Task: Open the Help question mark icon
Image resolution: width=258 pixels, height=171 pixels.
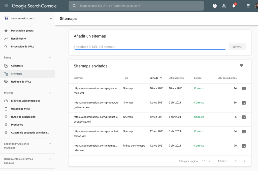Action: pyautogui.click(x=215, y=6)
